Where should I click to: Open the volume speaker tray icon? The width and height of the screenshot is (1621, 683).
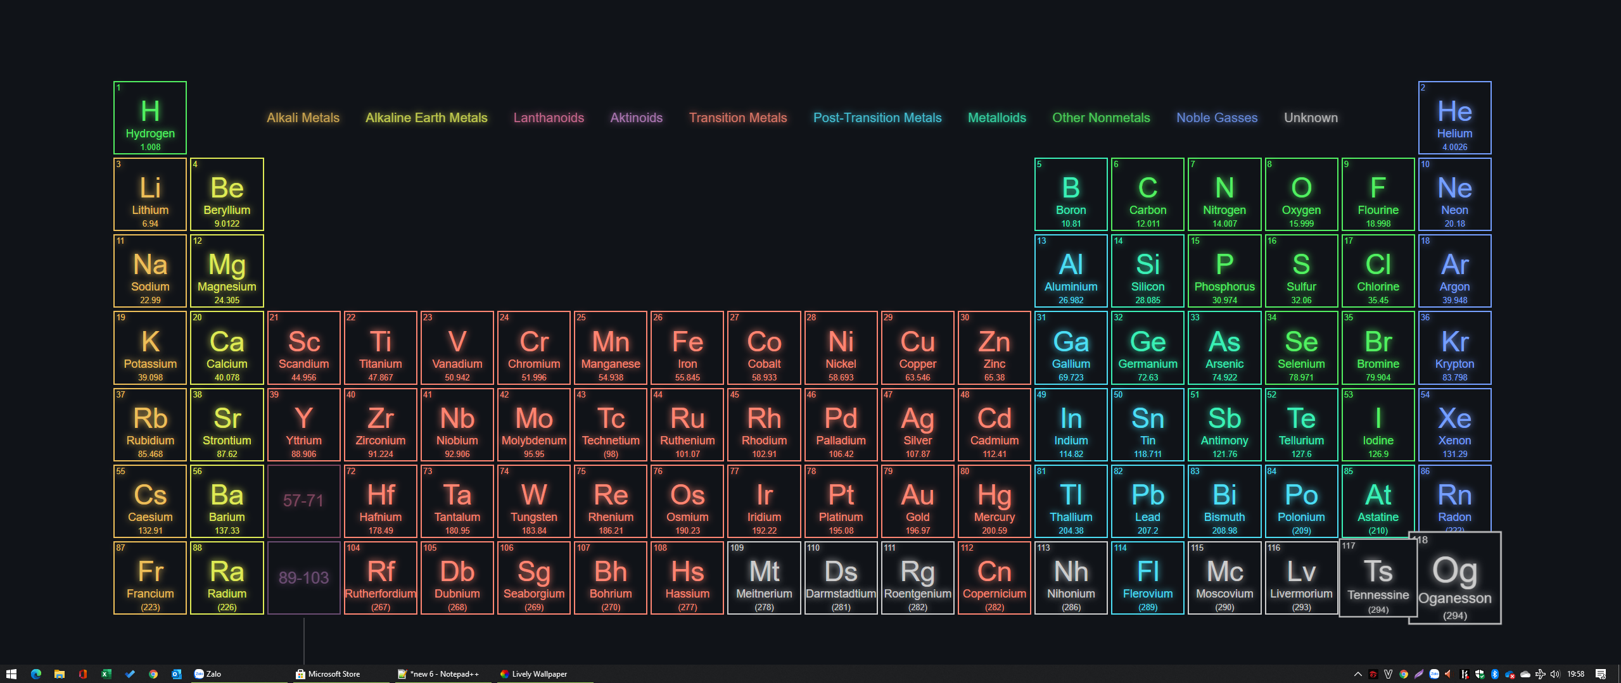pyautogui.click(x=1554, y=674)
